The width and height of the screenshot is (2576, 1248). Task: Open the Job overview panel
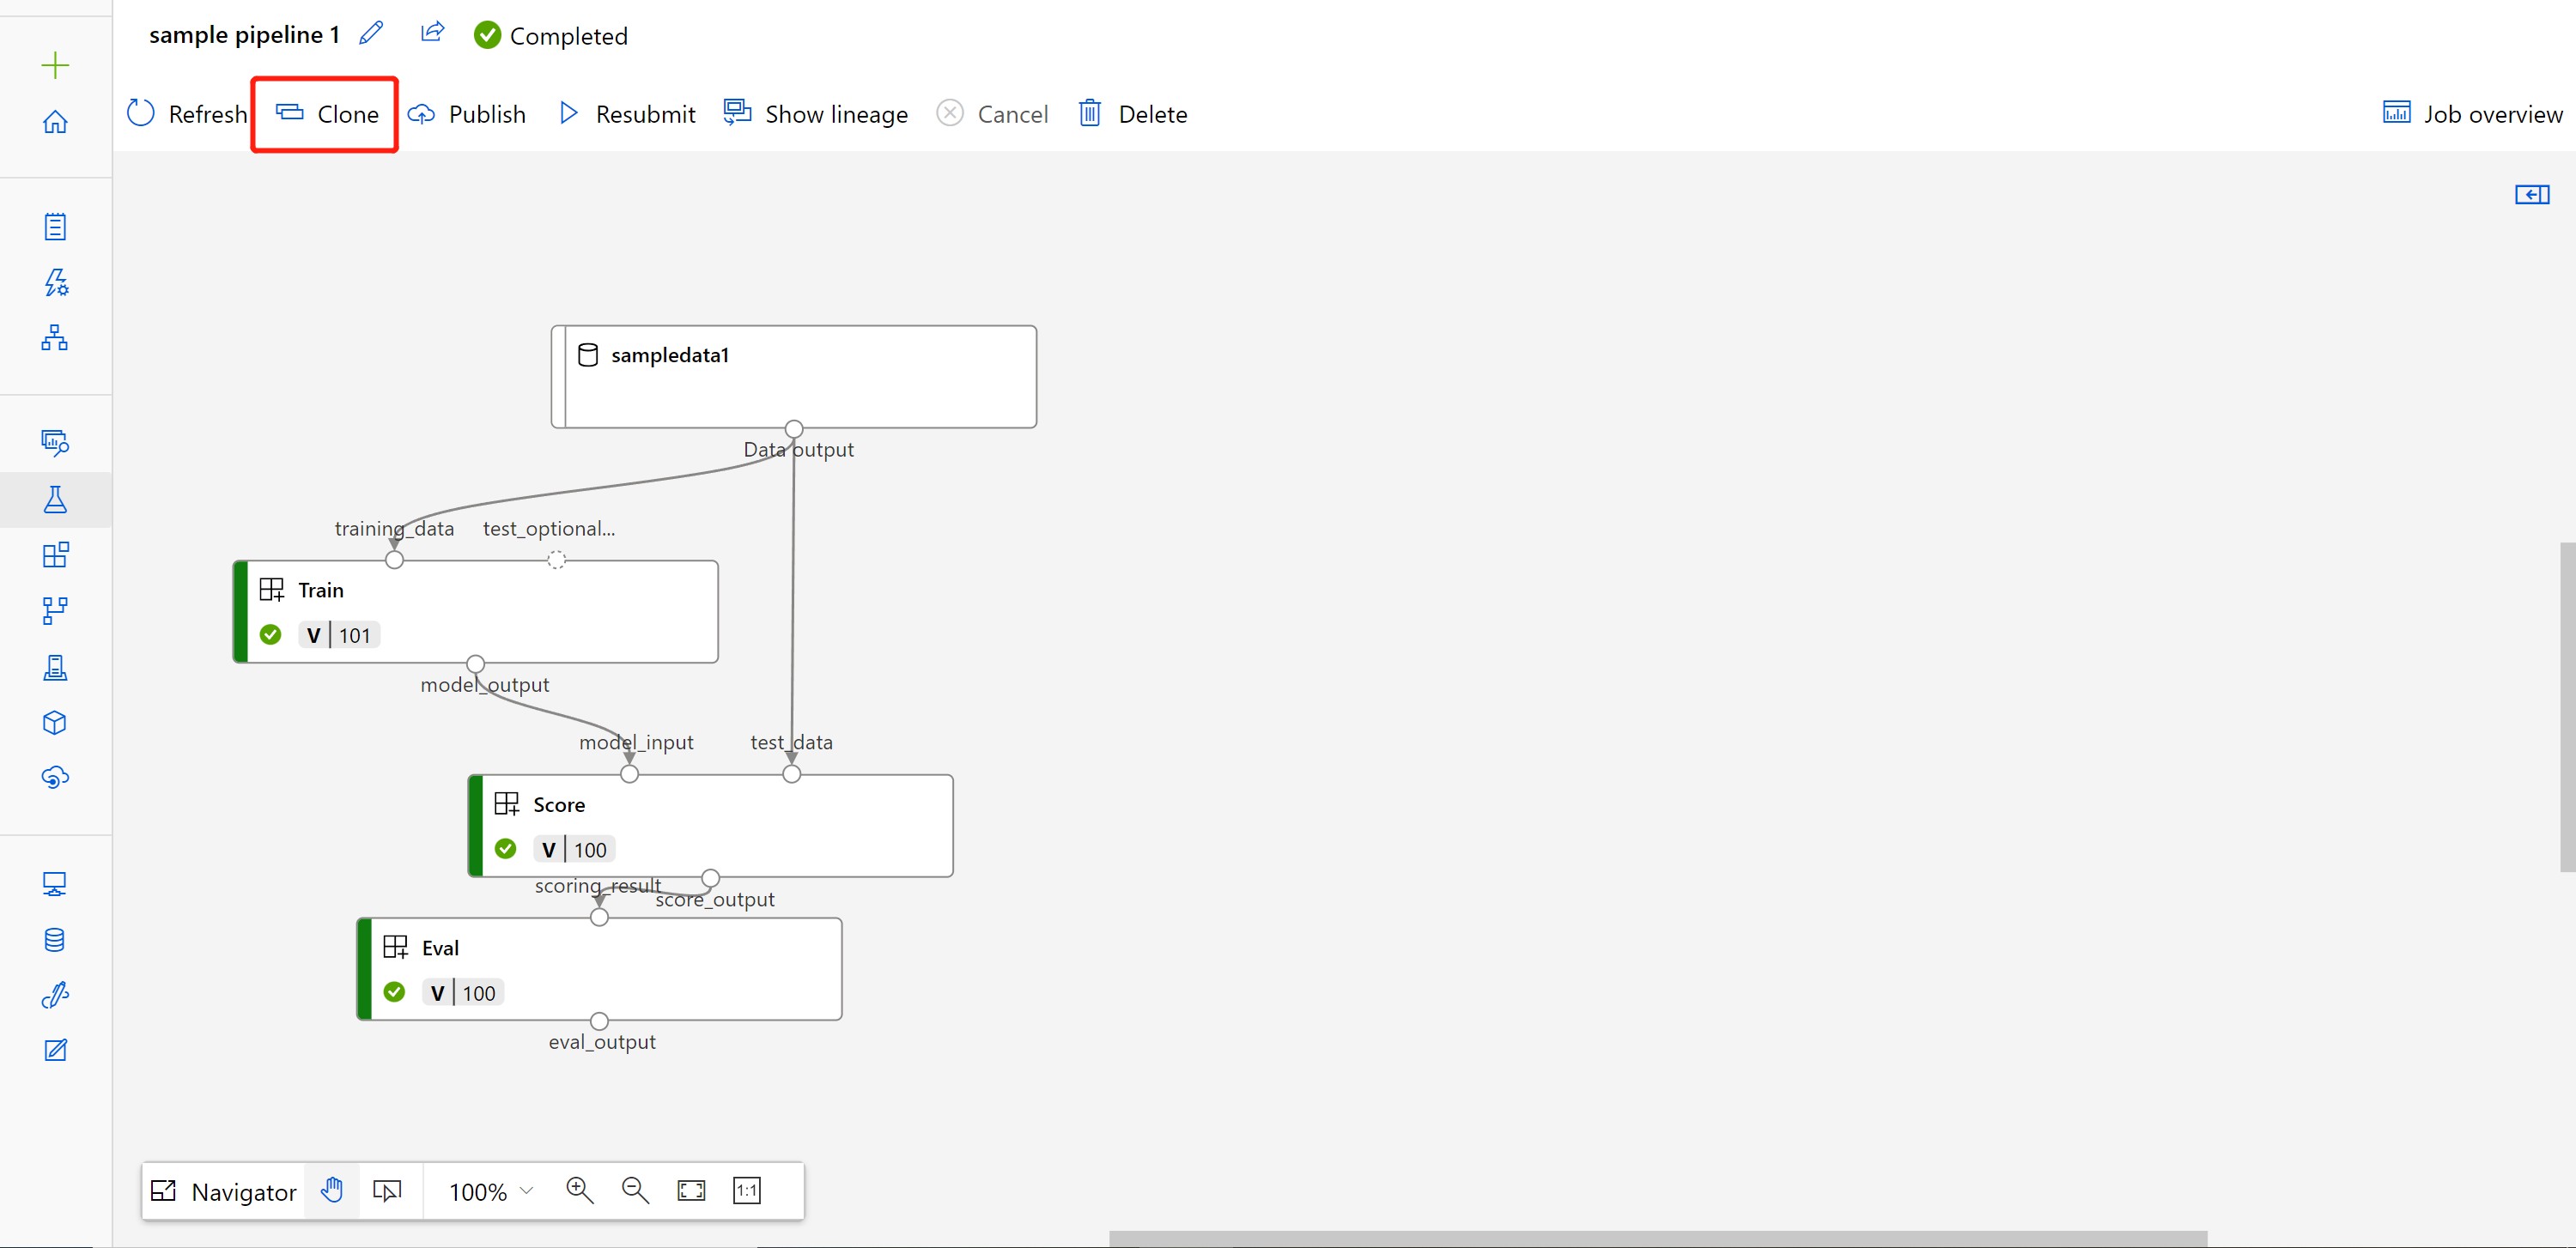pos(2472,114)
